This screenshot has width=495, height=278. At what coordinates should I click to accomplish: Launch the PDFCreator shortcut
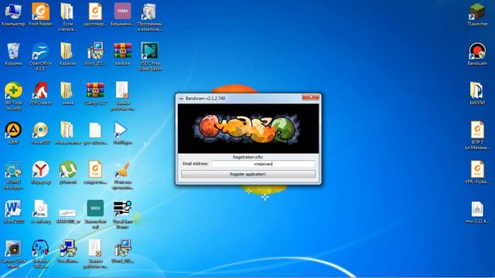pos(41,93)
